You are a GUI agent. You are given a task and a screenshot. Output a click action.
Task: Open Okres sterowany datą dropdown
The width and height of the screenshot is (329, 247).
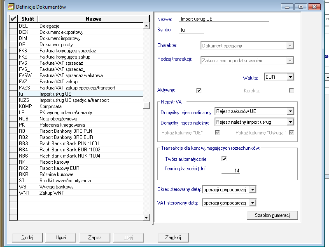[252, 190]
